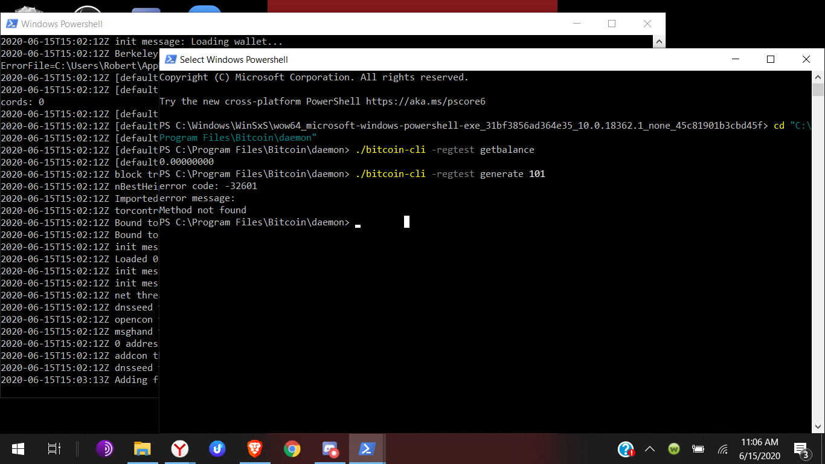Image resolution: width=825 pixels, height=464 pixels.
Task: Click the scrollbar thumb in front PowerShell
Action: [818, 90]
